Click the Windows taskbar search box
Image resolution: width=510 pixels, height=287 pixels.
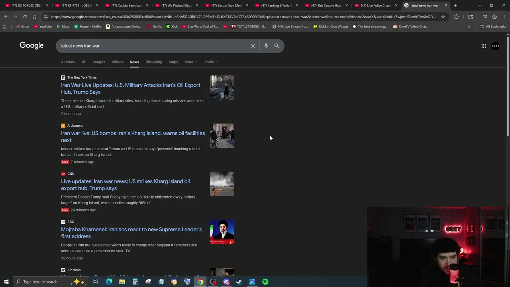(x=50, y=282)
